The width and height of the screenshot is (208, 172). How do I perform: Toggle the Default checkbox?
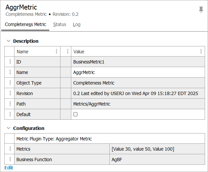point(76,114)
